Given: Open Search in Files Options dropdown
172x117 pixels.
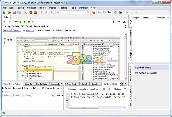Looking at the screenshot, I should click(58, 96).
